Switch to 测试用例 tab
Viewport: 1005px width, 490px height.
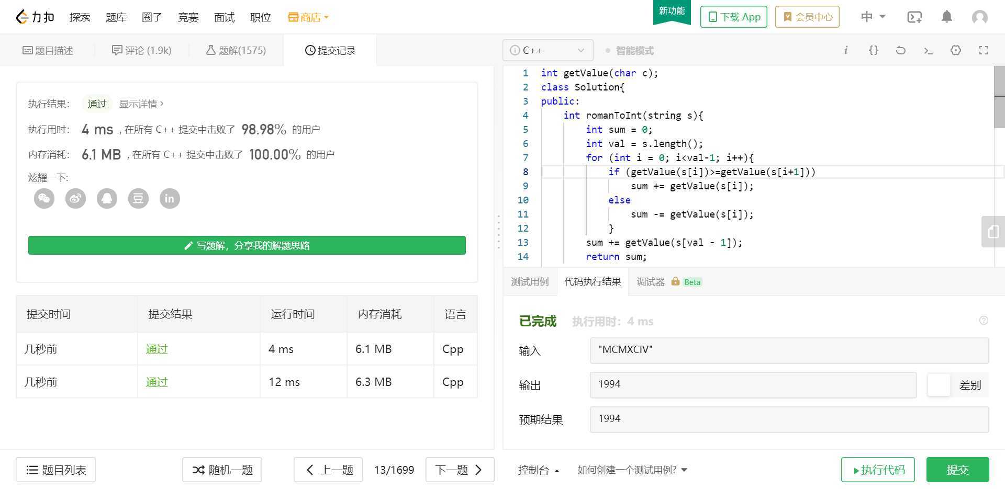coord(530,282)
